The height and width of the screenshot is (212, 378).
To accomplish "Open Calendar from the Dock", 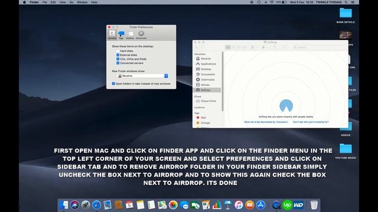I will pyautogui.click(x=129, y=205).
